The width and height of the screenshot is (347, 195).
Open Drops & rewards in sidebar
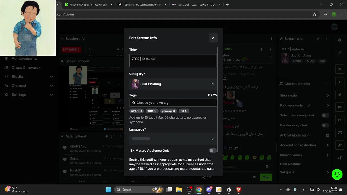[26, 67]
